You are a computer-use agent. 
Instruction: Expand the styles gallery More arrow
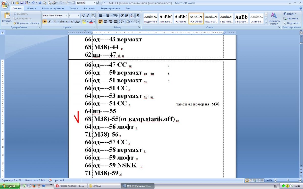[x=266, y=23]
